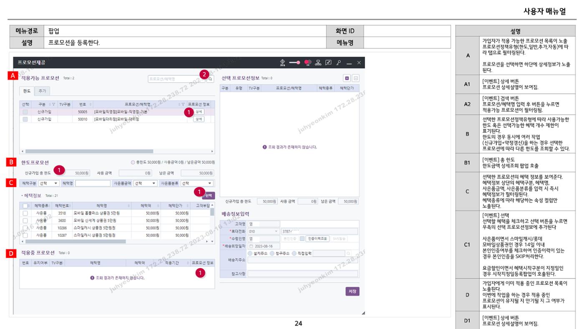Check the 신규가입 50005 row select box

pos(25,112)
